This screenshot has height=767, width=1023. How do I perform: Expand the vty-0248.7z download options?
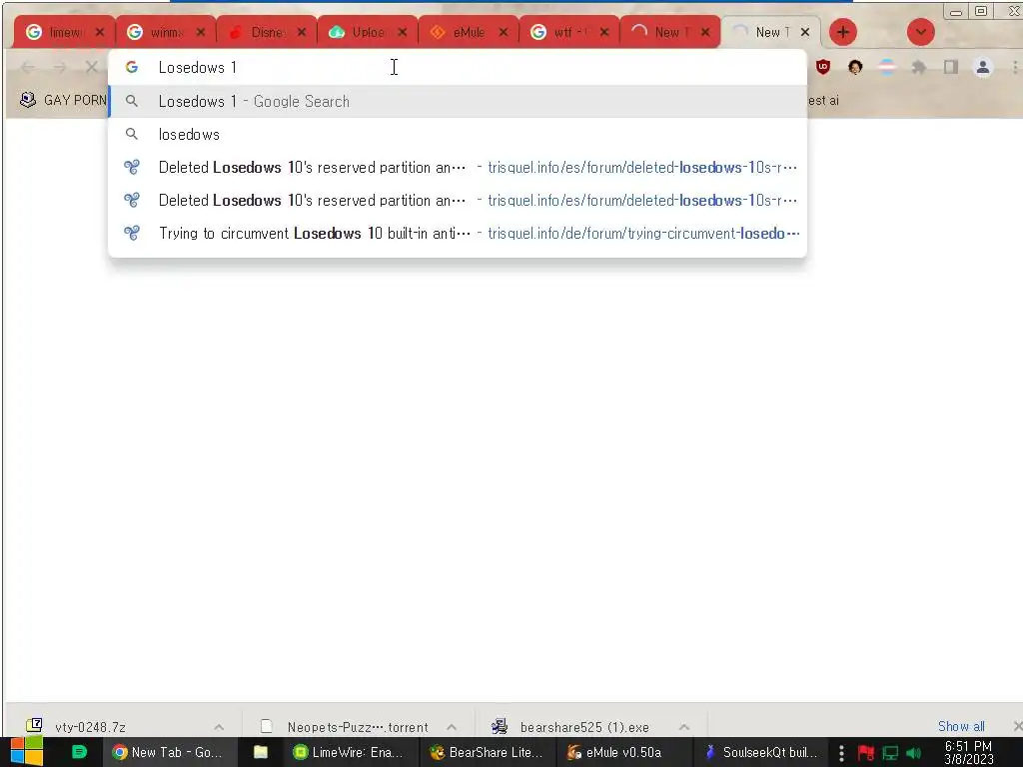(219, 727)
